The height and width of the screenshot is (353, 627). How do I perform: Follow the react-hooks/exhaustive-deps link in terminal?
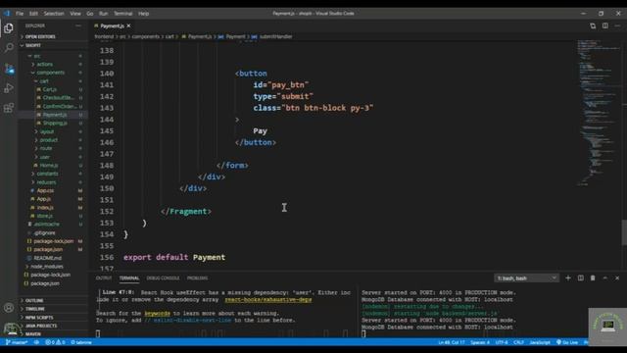point(267,299)
